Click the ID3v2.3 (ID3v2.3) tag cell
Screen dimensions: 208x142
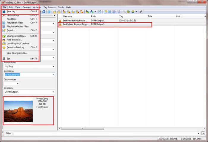[x=127, y=21]
